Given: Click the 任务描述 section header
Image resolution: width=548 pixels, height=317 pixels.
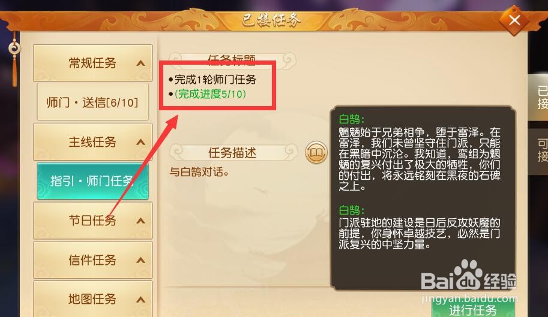Looking at the screenshot, I should 232,152.
